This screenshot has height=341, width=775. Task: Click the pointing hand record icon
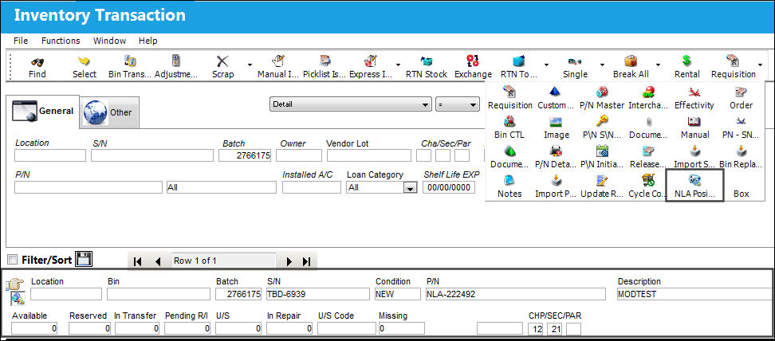[x=16, y=284]
